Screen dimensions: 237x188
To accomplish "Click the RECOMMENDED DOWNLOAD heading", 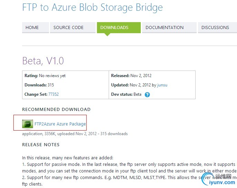I will click(56, 110).
